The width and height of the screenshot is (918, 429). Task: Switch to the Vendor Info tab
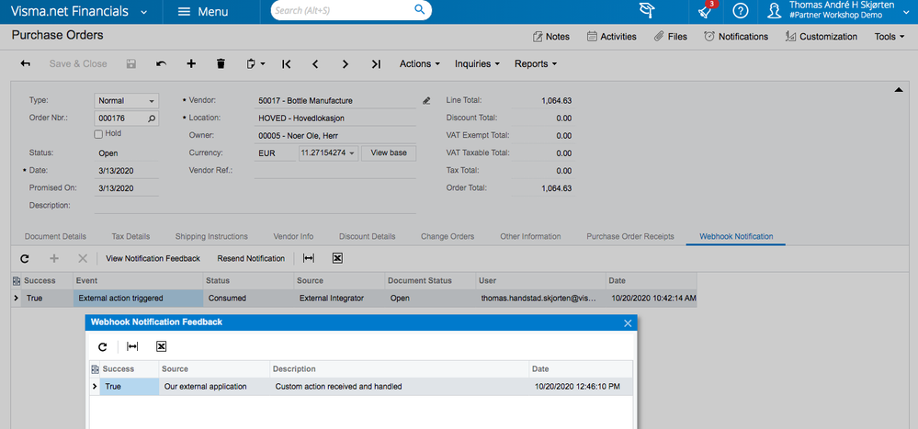[x=293, y=236]
